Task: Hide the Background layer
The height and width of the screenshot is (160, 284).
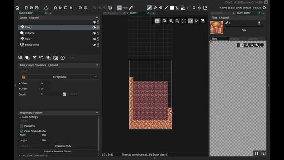Action: [x=94, y=45]
